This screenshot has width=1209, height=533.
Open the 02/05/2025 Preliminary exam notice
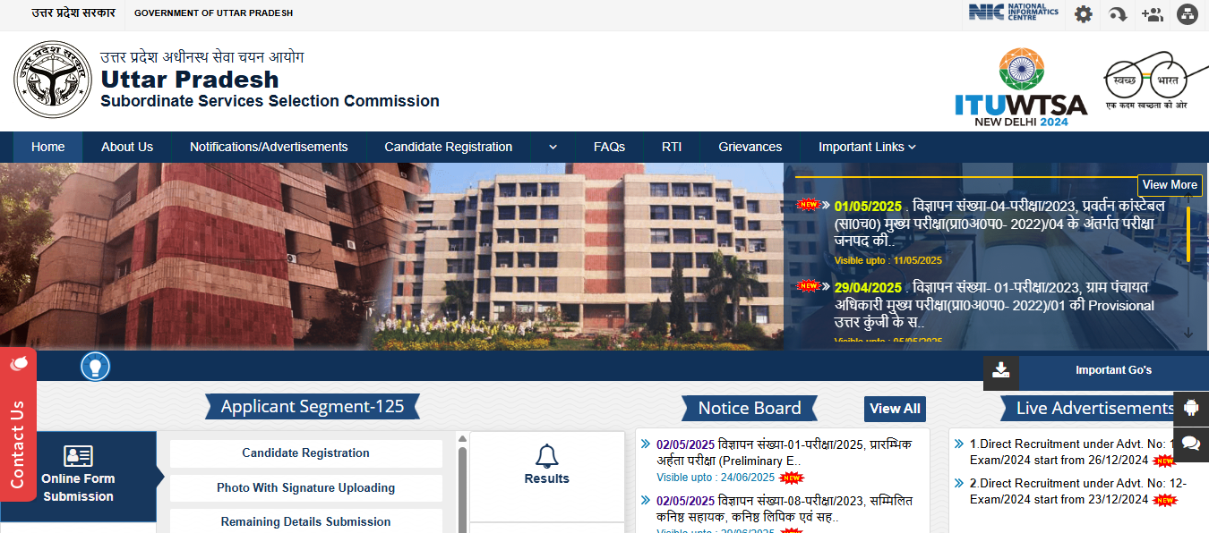point(784,453)
